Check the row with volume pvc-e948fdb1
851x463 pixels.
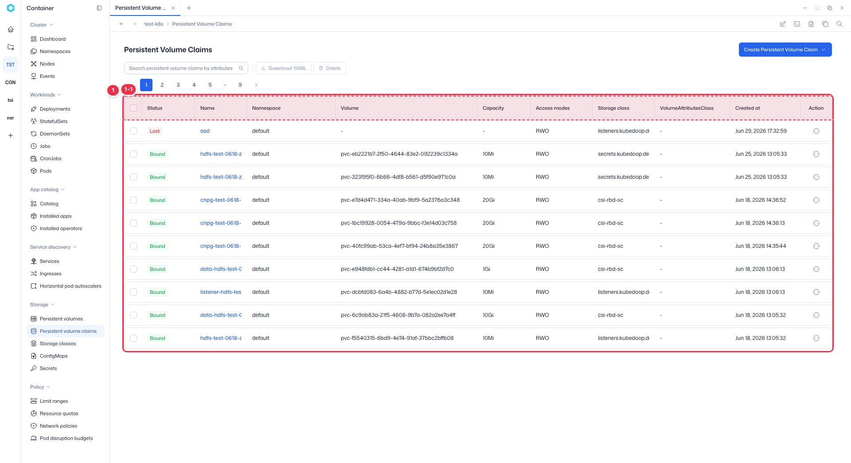[133, 269]
